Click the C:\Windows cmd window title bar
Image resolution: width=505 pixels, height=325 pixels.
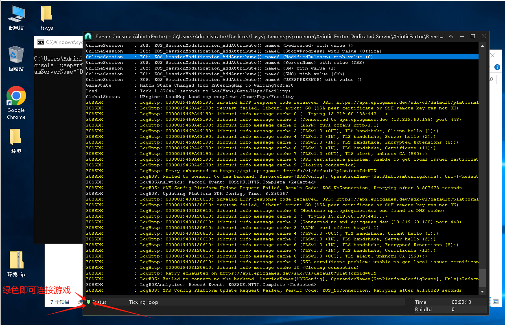59,42
